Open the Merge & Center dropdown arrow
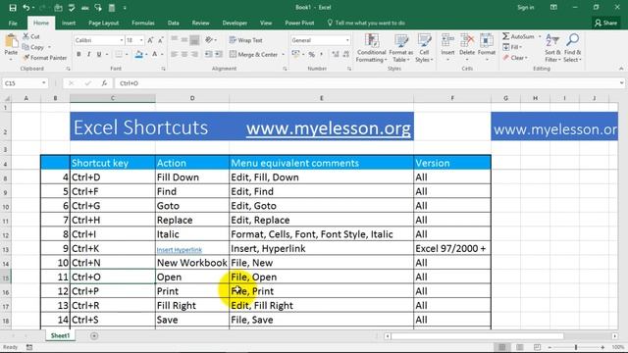This screenshot has height=353, width=628. 284,55
